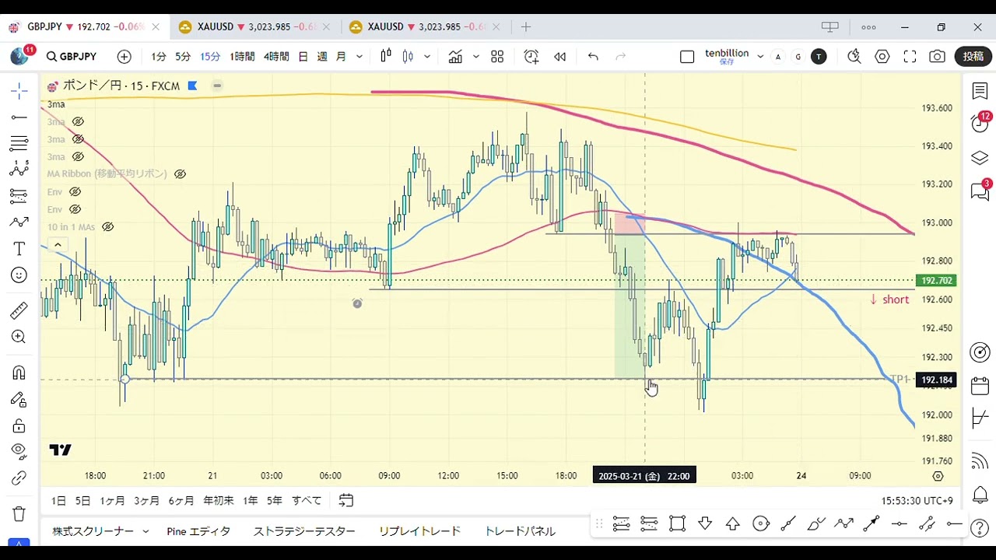Switch to the first XAUUSD browser tab
This screenshot has height=560, width=996.
click(247, 27)
